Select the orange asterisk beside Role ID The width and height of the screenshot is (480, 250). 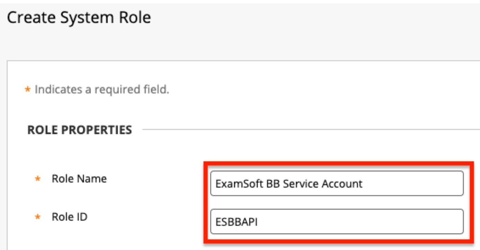(38, 217)
